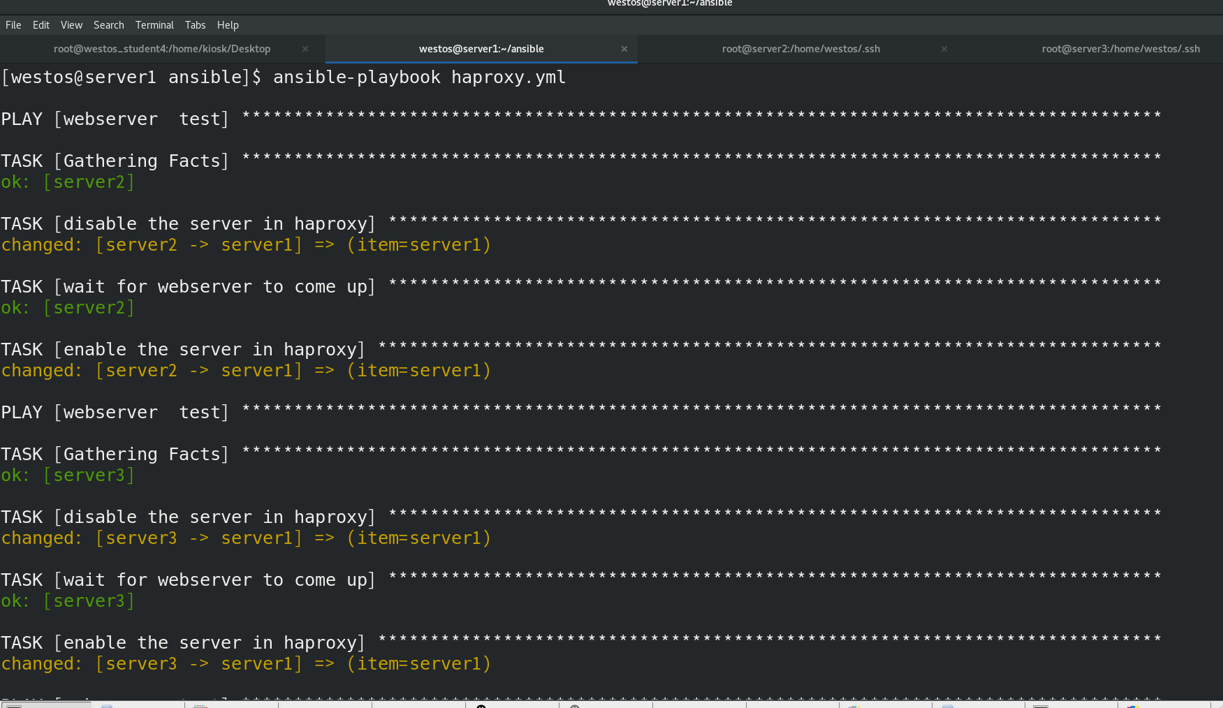
Task: Click ok: [server2] under first Gathering Facts
Action: 68,182
